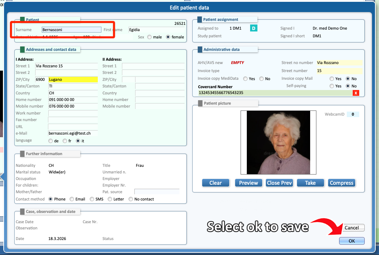Click the empty URL field
The image size is (379, 255).
coord(73,127)
